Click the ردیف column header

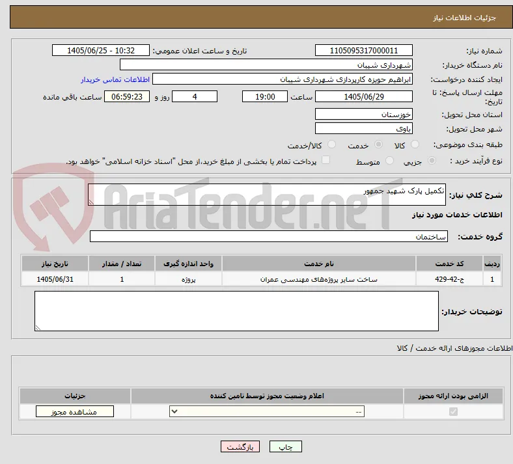(492, 264)
